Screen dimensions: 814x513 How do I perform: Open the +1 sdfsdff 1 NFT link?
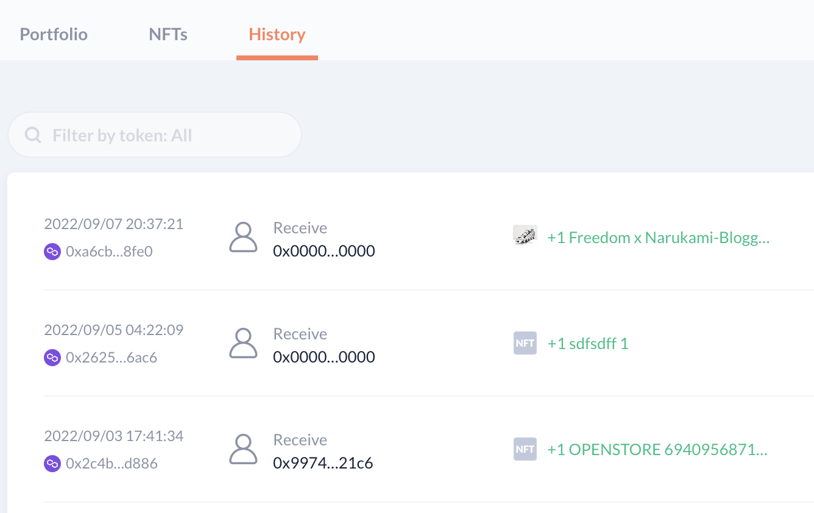pos(588,344)
